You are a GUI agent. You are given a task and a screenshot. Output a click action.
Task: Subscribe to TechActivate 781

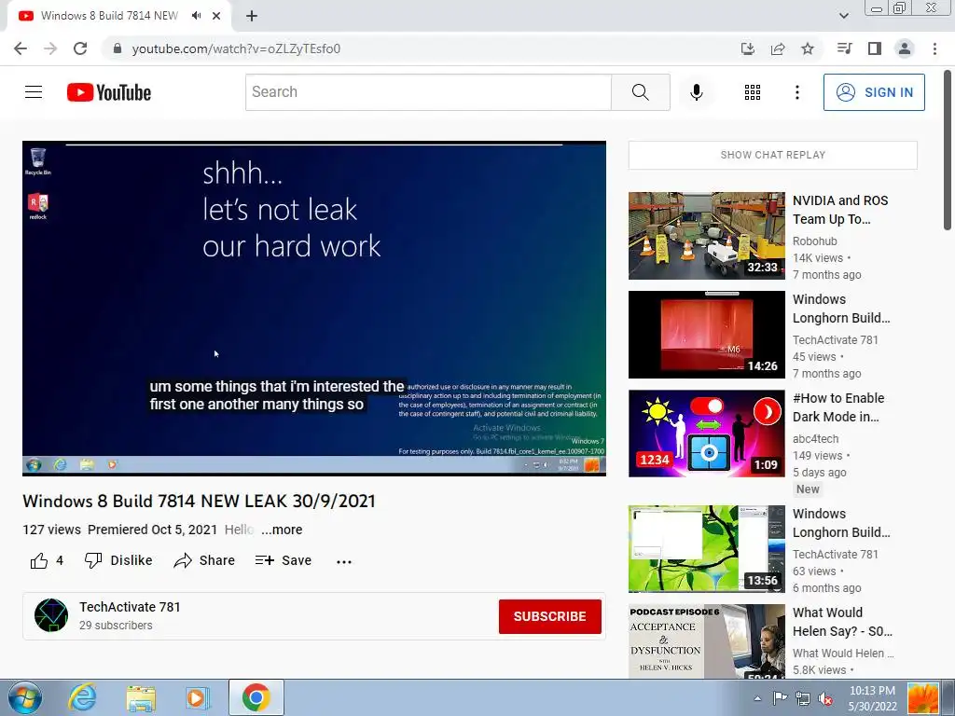550,616
